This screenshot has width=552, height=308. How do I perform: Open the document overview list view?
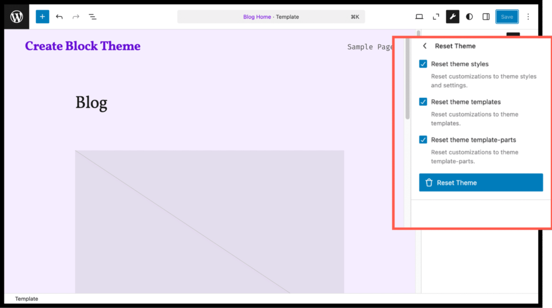tap(92, 17)
